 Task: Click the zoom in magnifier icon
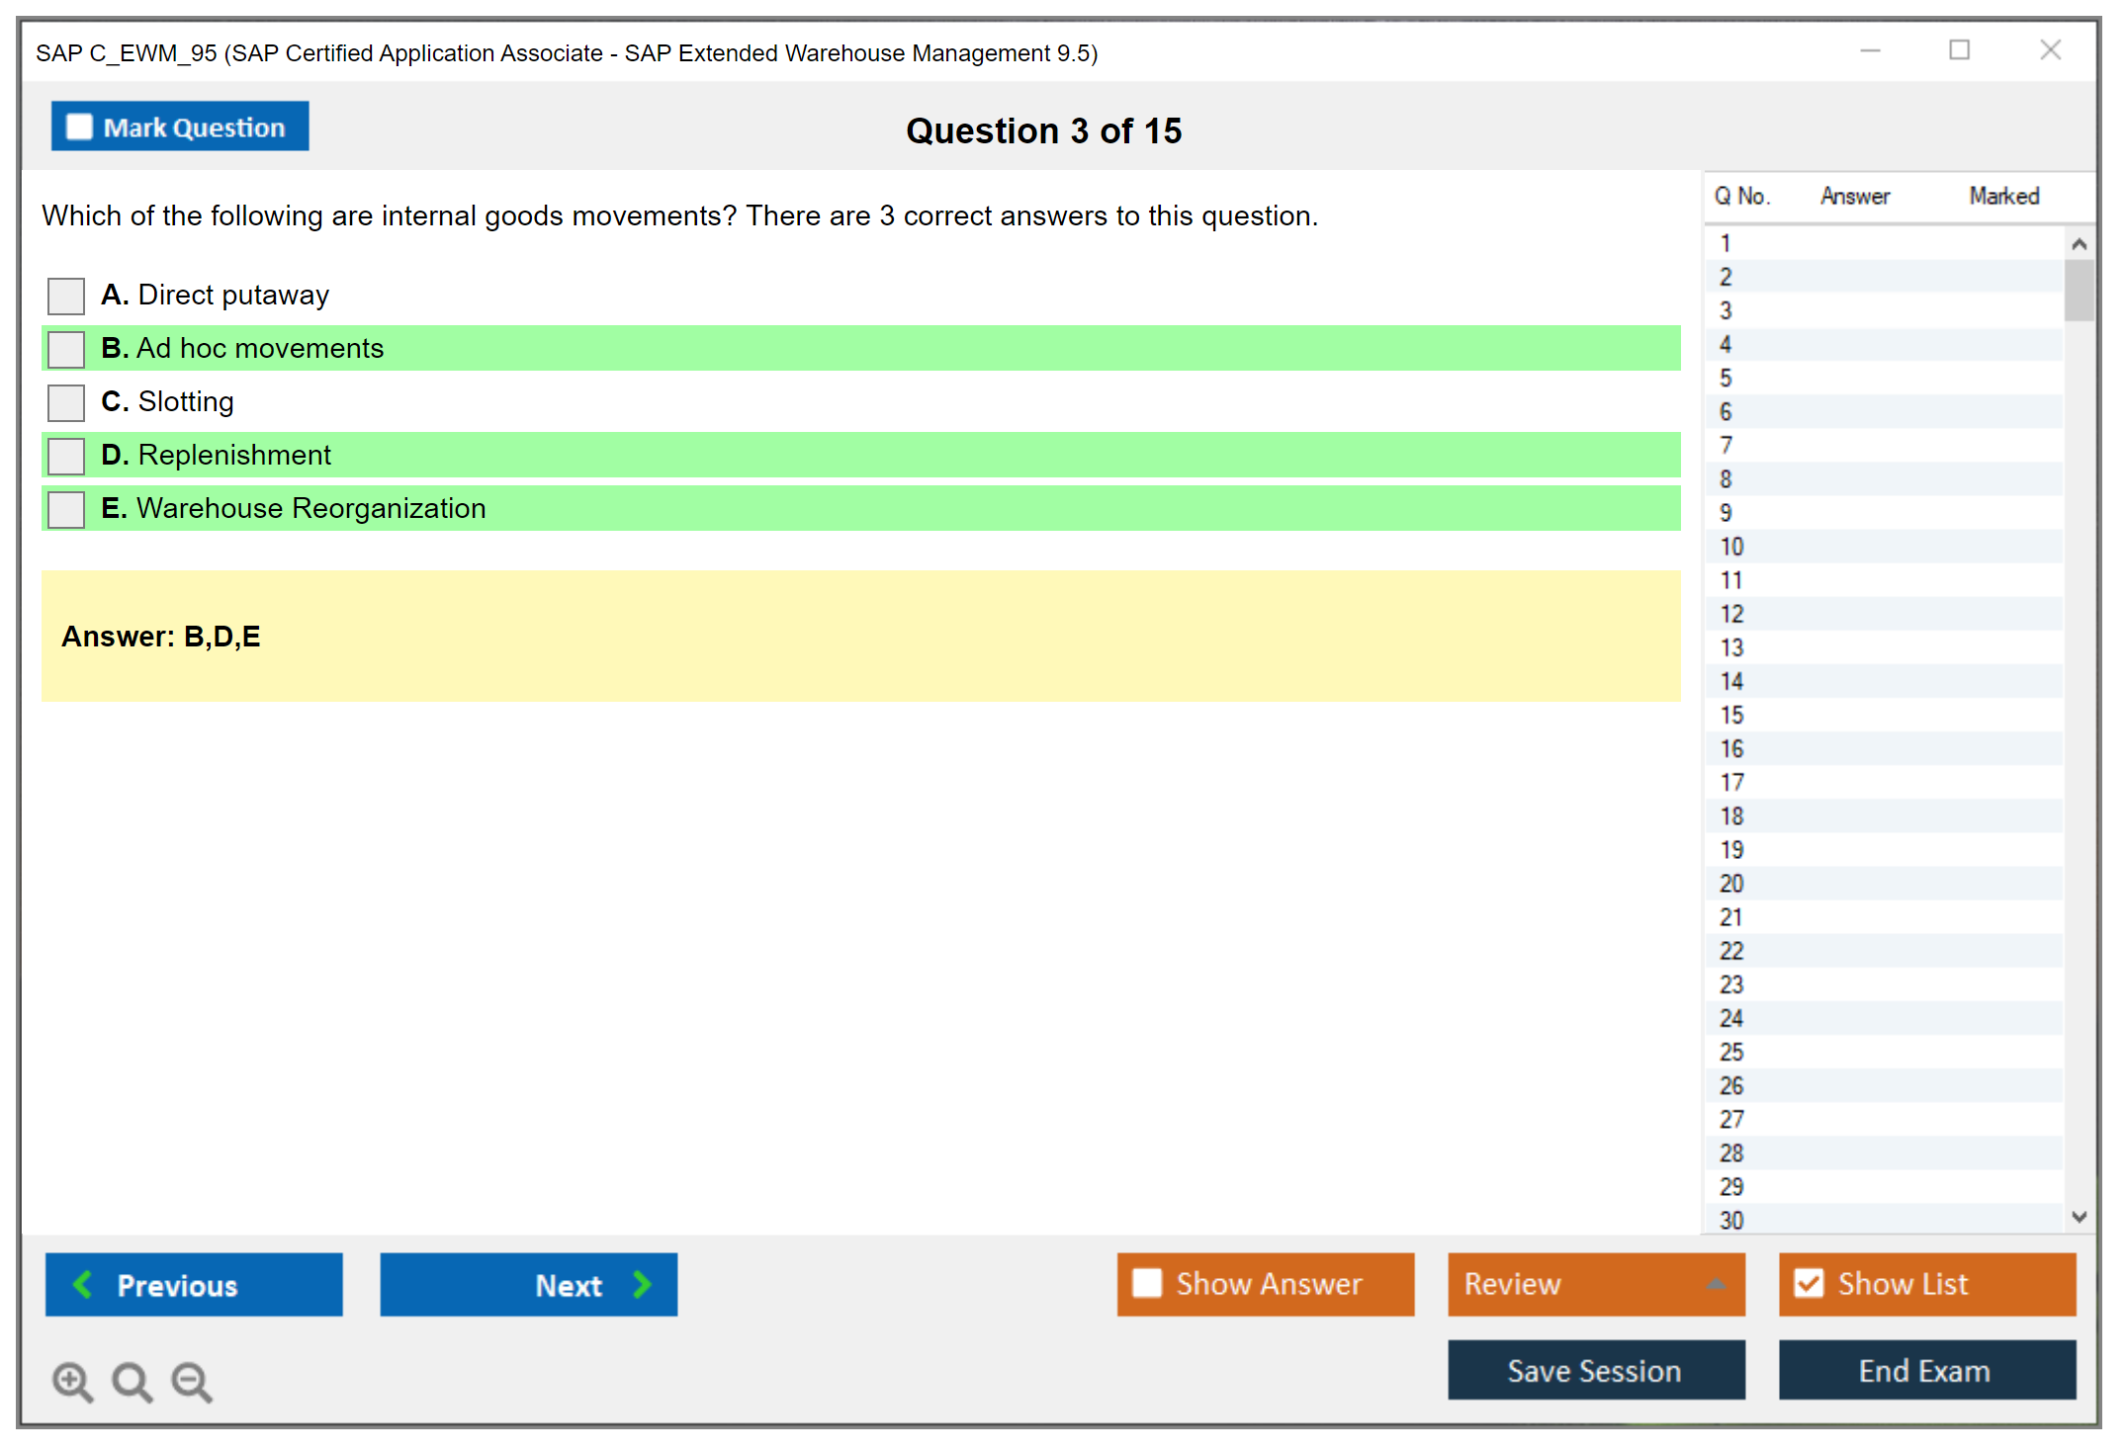click(72, 1381)
